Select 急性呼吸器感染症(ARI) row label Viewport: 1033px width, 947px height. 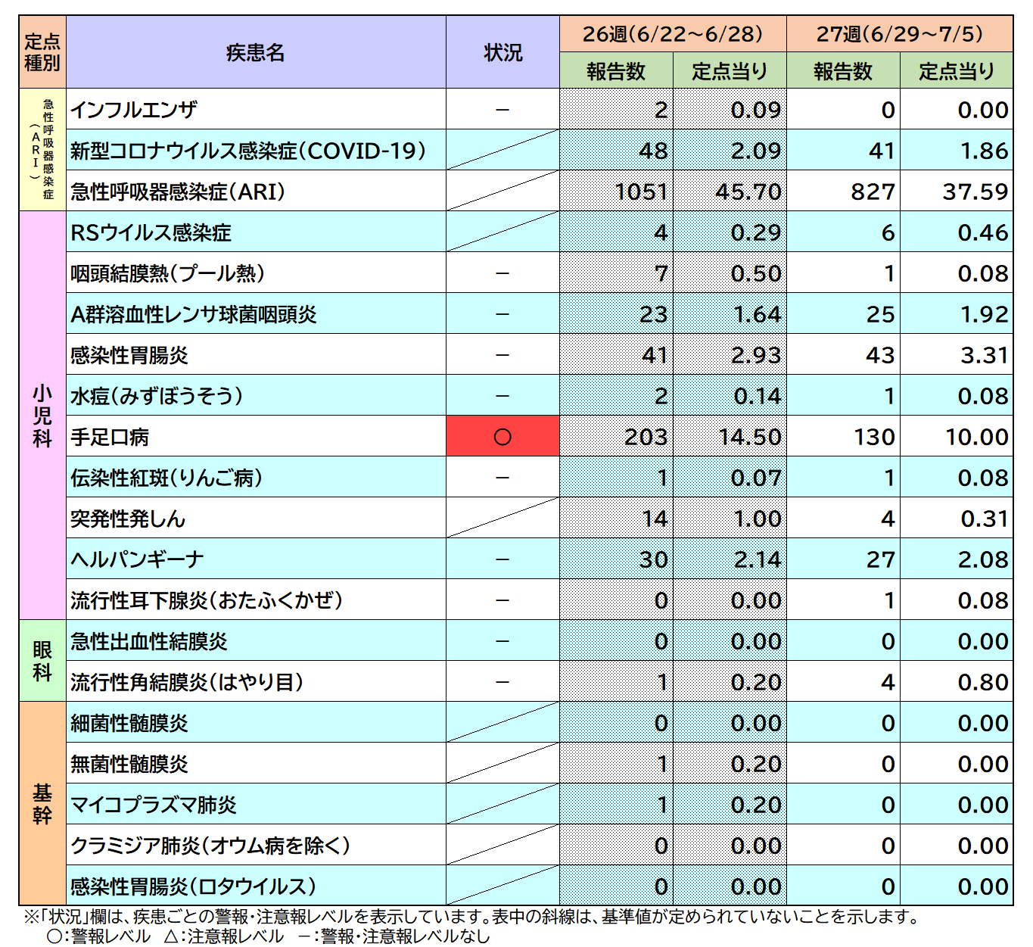(x=178, y=192)
